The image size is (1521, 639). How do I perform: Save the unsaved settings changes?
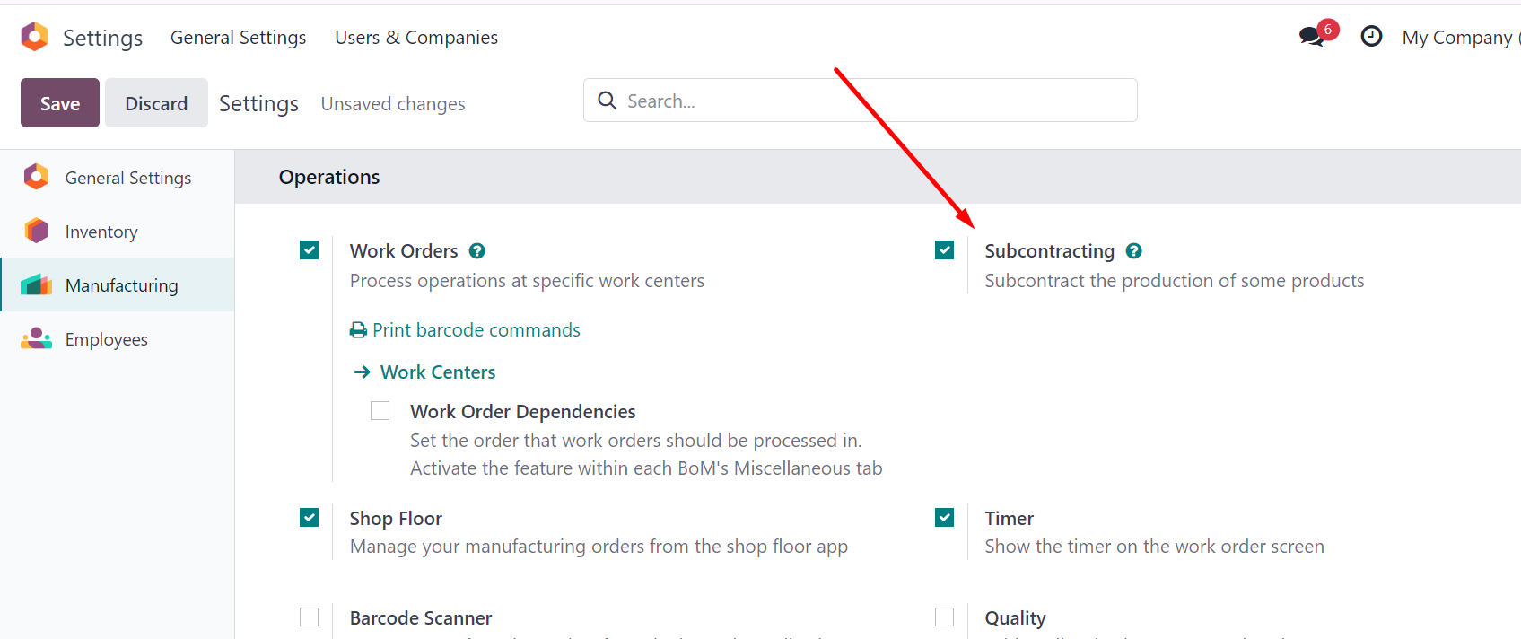click(x=60, y=103)
